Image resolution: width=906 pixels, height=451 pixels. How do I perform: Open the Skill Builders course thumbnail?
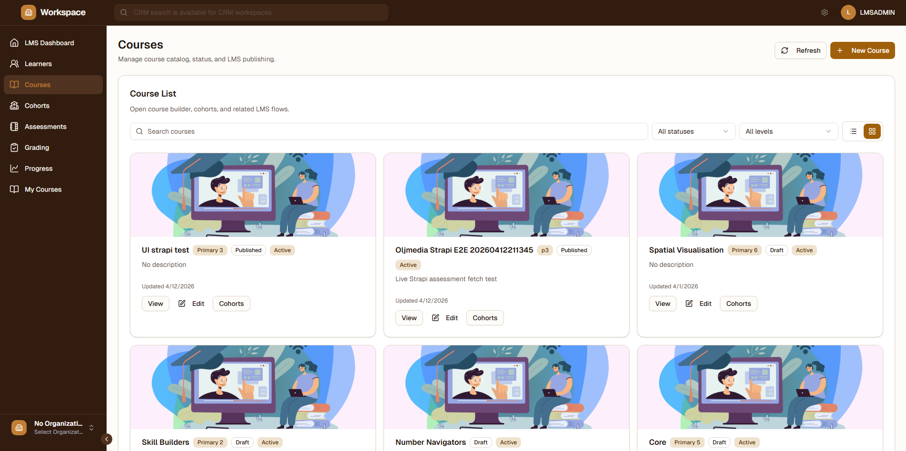click(253, 387)
